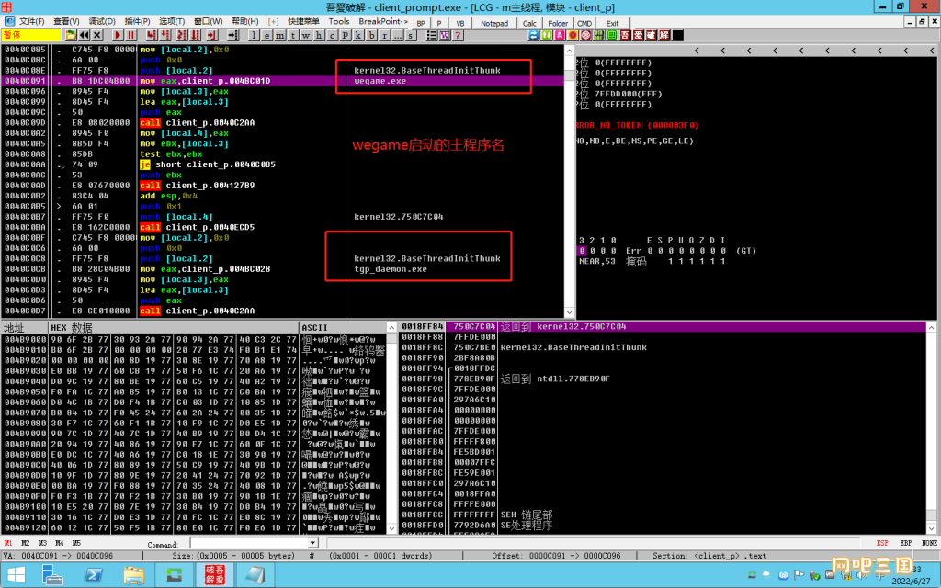941x588 pixels.
Task: Show windows list with the 'w' button
Action: pos(306,36)
